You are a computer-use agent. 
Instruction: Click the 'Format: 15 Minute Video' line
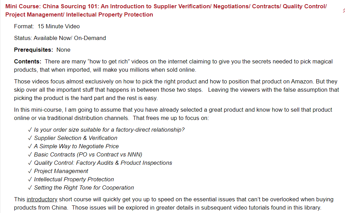point(47,27)
